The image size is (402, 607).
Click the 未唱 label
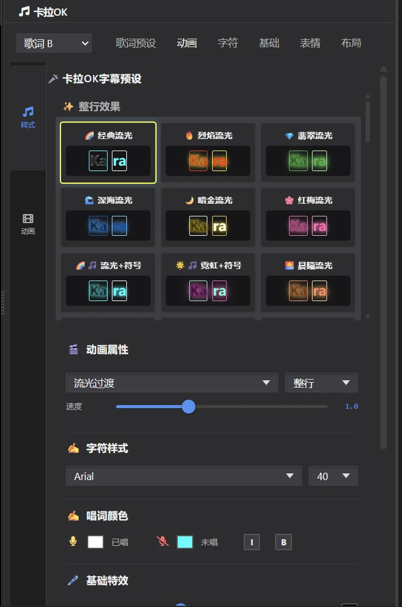pos(209,542)
